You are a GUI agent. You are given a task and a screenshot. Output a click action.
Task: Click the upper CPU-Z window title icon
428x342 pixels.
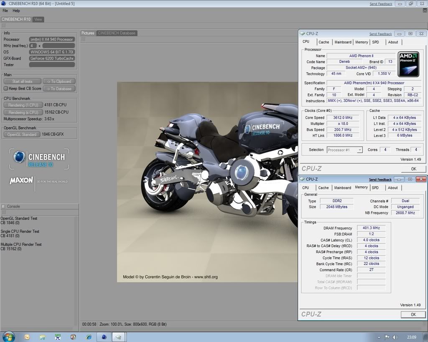click(302, 33)
